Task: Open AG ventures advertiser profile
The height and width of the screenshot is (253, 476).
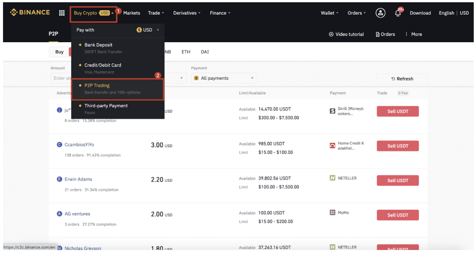Action: [x=77, y=214]
